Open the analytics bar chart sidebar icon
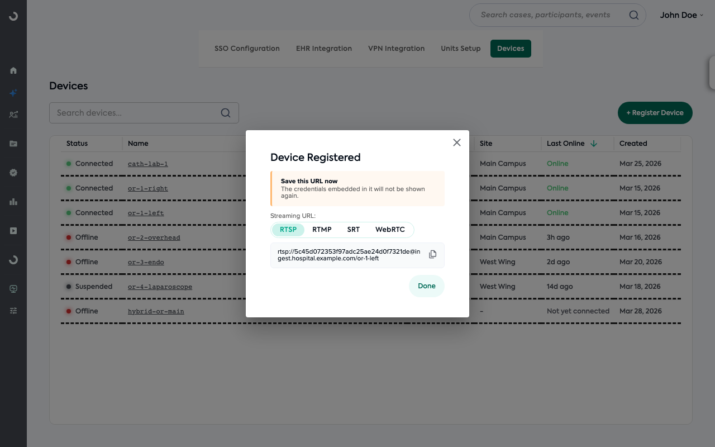This screenshot has height=447, width=715. tap(13, 202)
